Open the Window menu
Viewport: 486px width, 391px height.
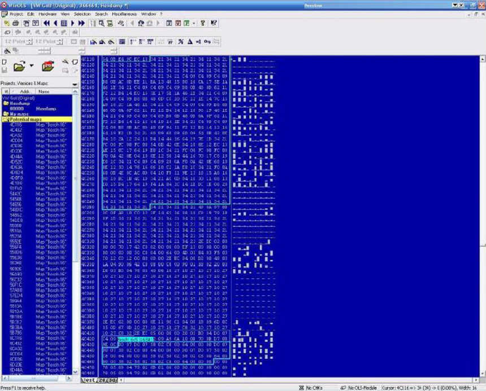point(149,14)
